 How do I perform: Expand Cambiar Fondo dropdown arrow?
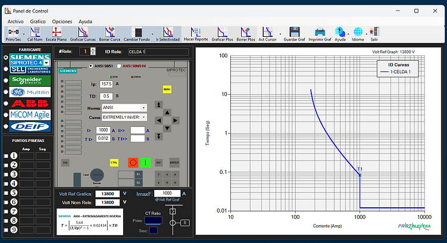(x=152, y=34)
